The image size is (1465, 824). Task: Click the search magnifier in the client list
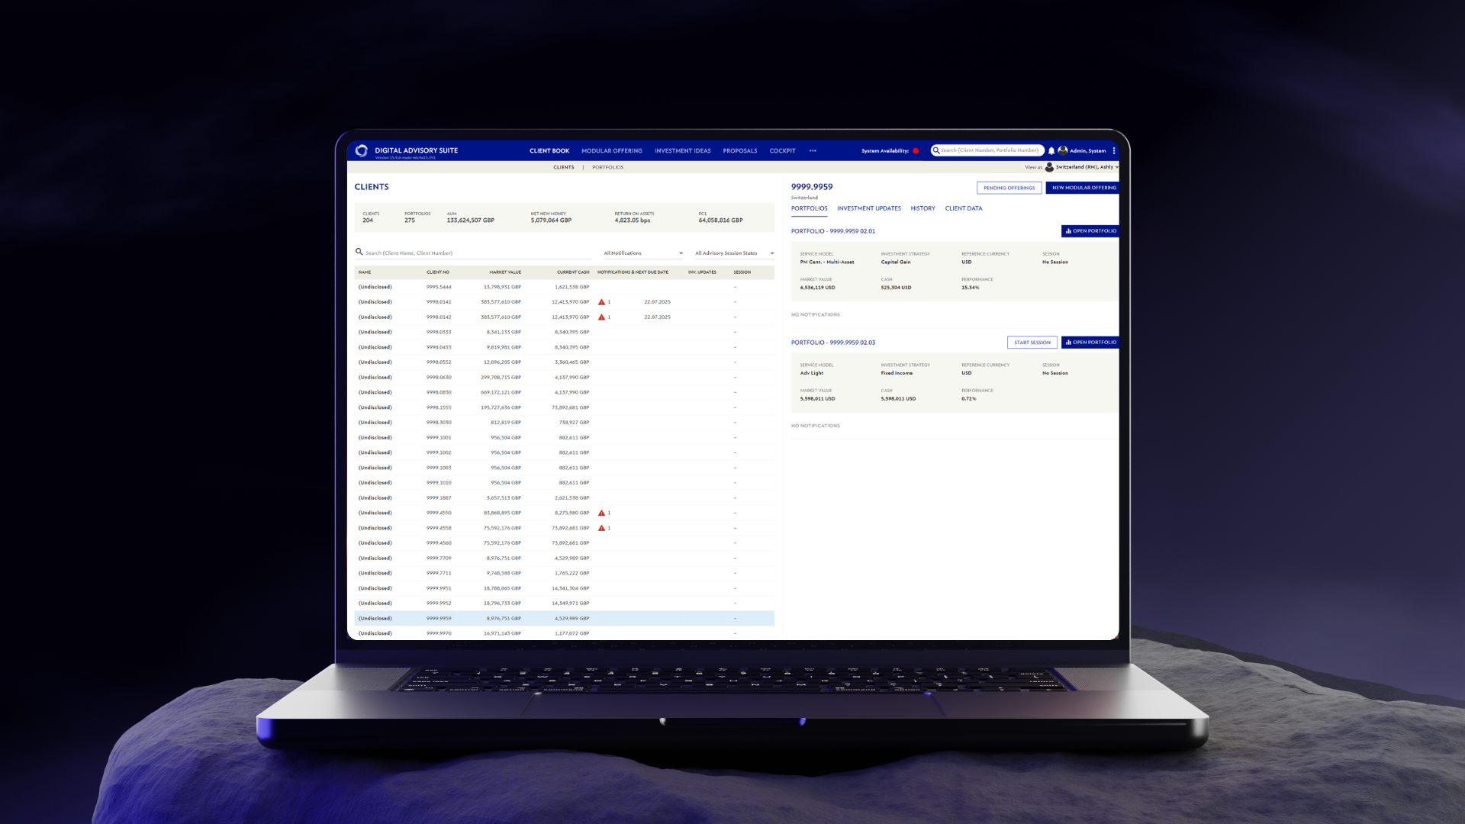[359, 252]
